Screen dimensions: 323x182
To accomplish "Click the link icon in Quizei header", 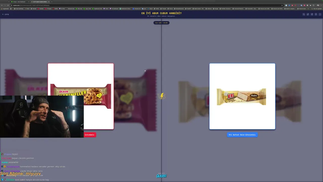I will (x=308, y=14).
